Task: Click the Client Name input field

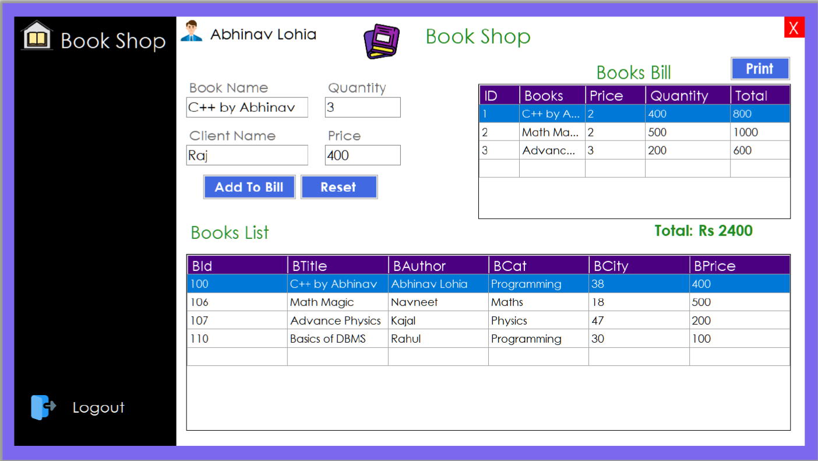Action: pos(246,155)
